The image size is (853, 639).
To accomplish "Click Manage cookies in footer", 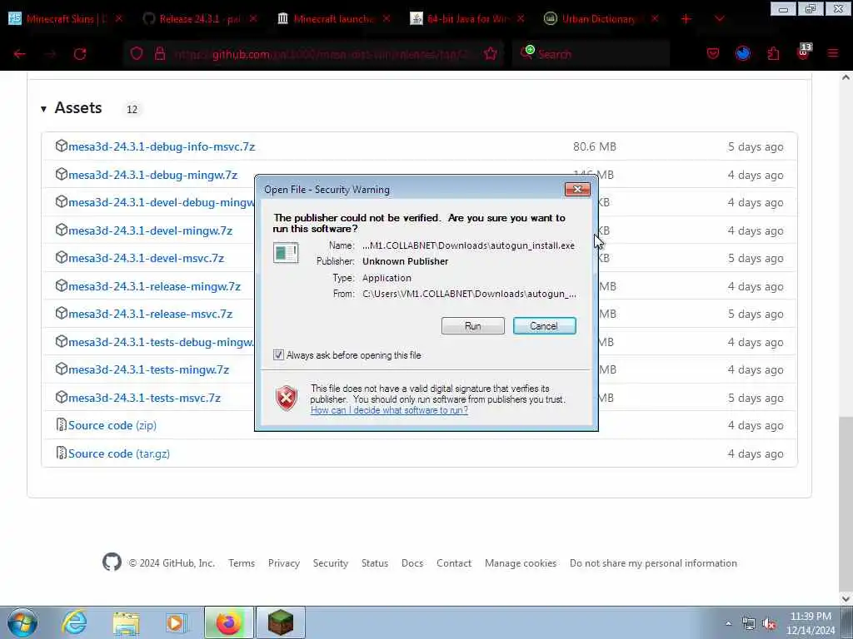I will 521,563.
